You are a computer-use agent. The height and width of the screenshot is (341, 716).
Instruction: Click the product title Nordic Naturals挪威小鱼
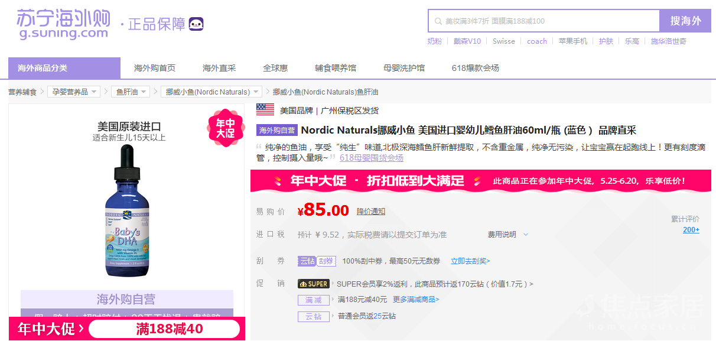[468, 131]
